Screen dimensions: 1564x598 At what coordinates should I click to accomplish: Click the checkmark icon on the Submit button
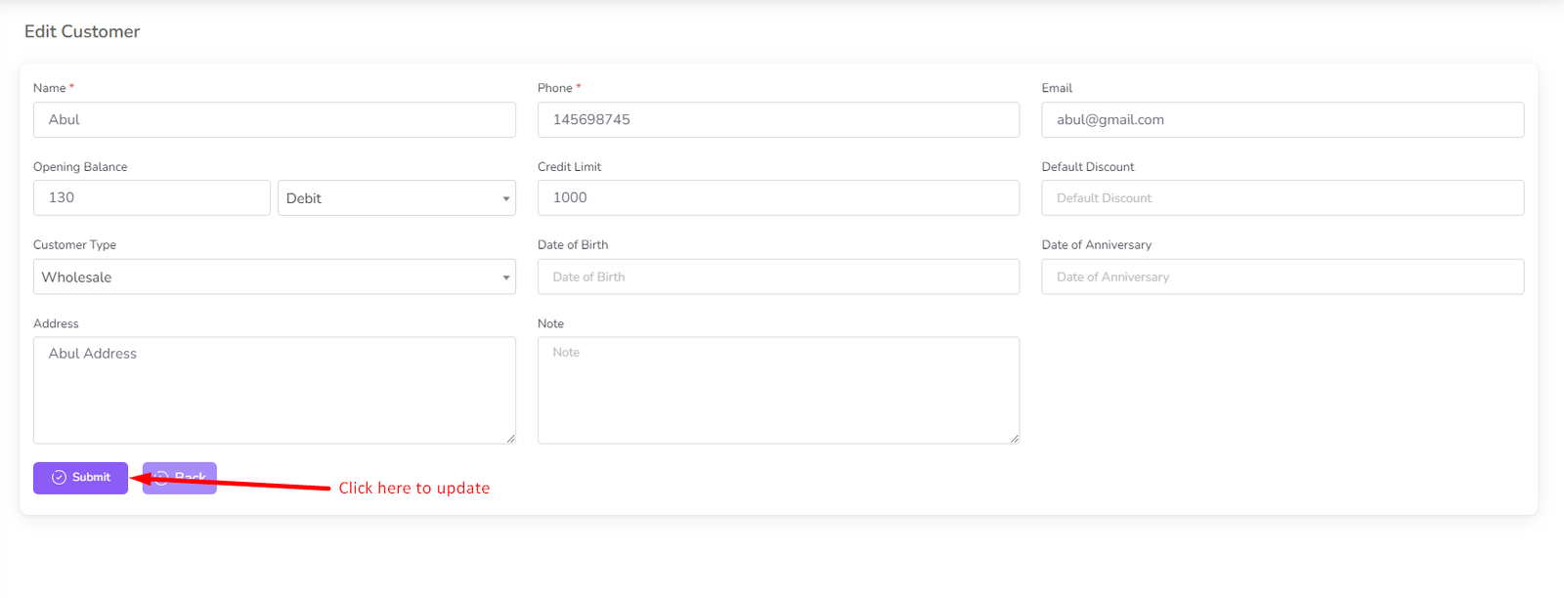pyautogui.click(x=59, y=478)
